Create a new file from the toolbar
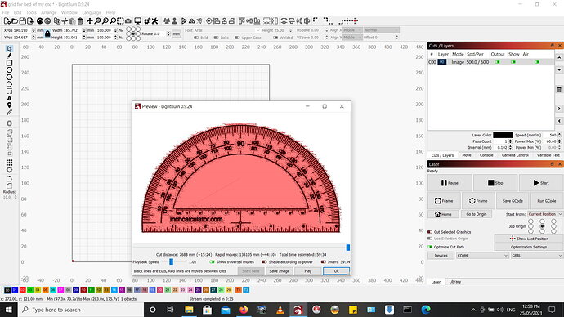Viewport: 564px width, 317px height. pyautogui.click(x=7, y=21)
